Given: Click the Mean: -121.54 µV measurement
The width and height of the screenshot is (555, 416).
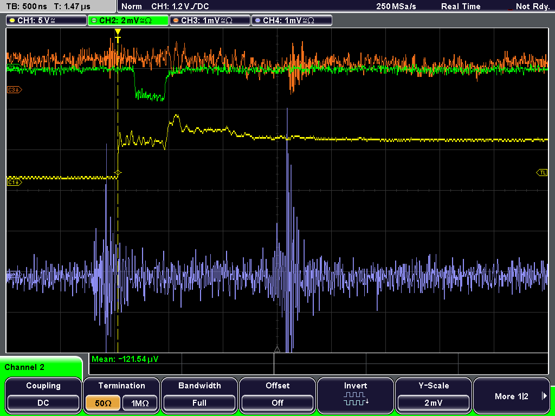Looking at the screenshot, I should point(125,359).
